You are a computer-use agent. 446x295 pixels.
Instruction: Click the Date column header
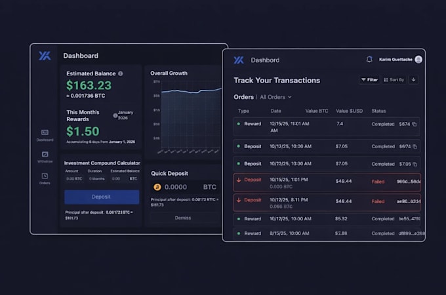(x=275, y=111)
